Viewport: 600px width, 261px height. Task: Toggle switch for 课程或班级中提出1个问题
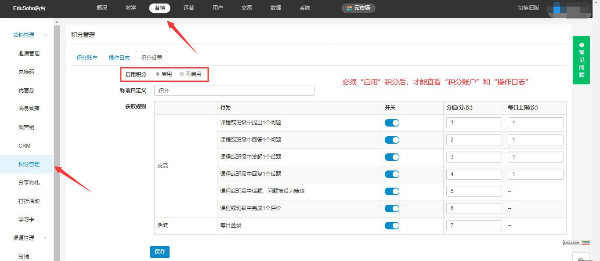click(x=392, y=123)
